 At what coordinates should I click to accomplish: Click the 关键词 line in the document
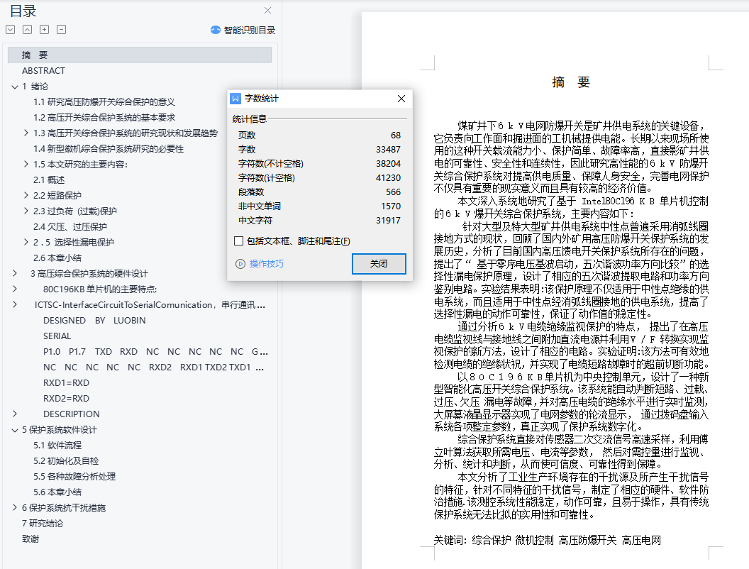pos(548,541)
